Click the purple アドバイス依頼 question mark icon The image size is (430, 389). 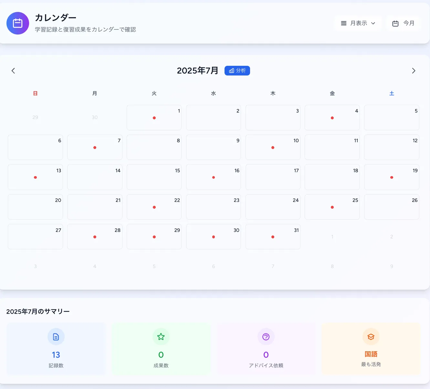266,336
